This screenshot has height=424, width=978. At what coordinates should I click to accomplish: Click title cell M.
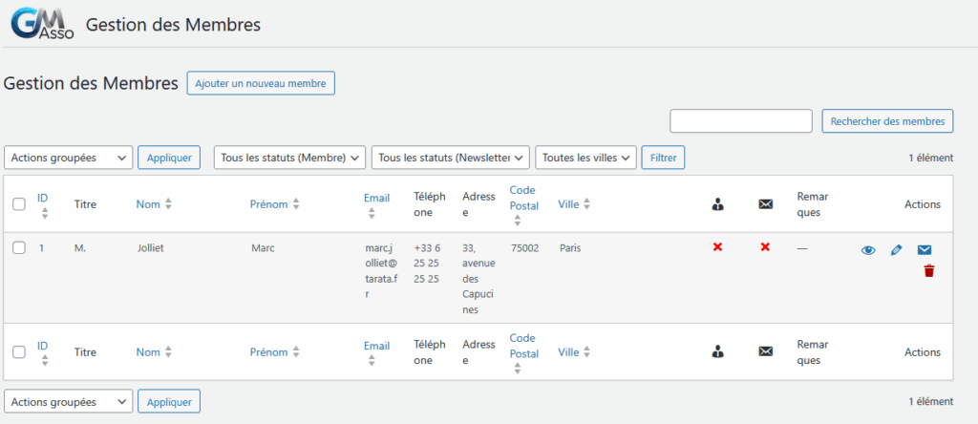coord(80,247)
